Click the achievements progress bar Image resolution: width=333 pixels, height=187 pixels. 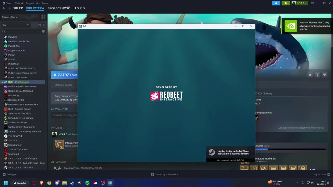click(290, 149)
